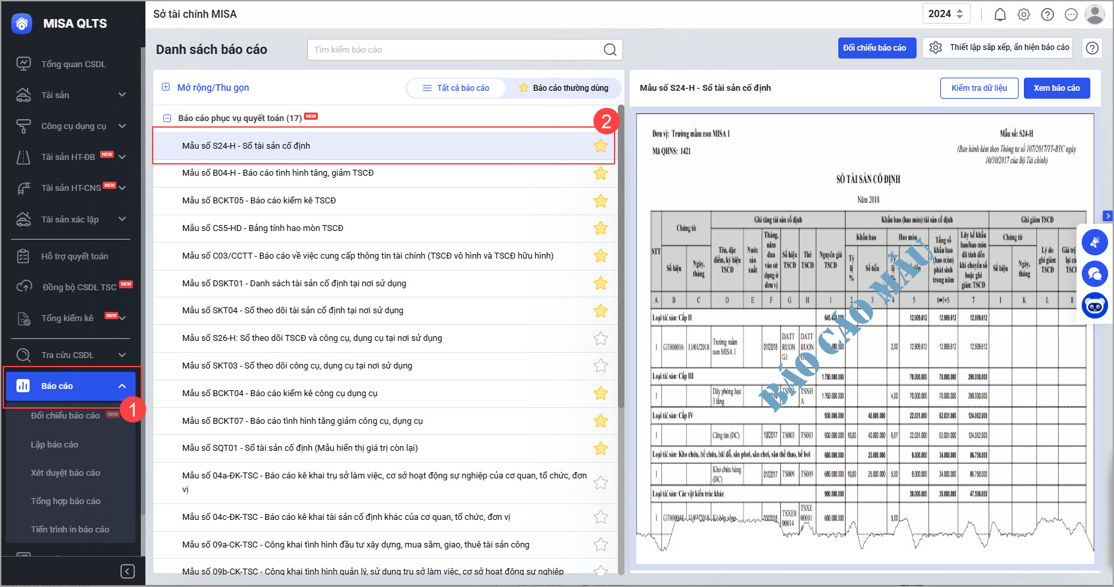Open help icon beside sort settings button
1114x587 pixels.
(1092, 47)
